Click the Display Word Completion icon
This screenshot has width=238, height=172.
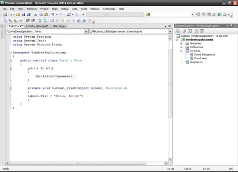point(21,21)
